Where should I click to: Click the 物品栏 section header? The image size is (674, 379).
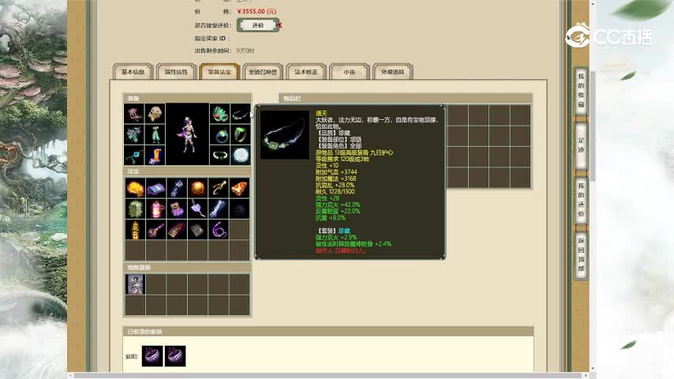click(406, 99)
